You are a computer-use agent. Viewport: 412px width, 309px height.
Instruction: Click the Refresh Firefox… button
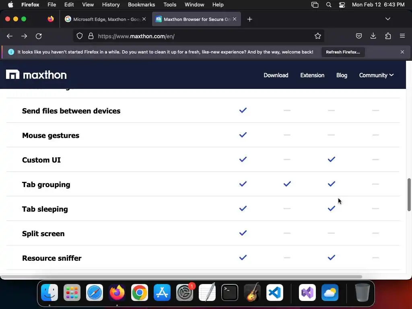coord(343,52)
